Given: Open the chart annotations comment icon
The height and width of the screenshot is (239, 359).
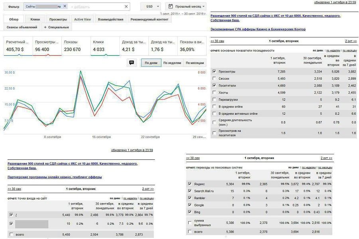Looking at the screenshot, I should tap(132, 63).
